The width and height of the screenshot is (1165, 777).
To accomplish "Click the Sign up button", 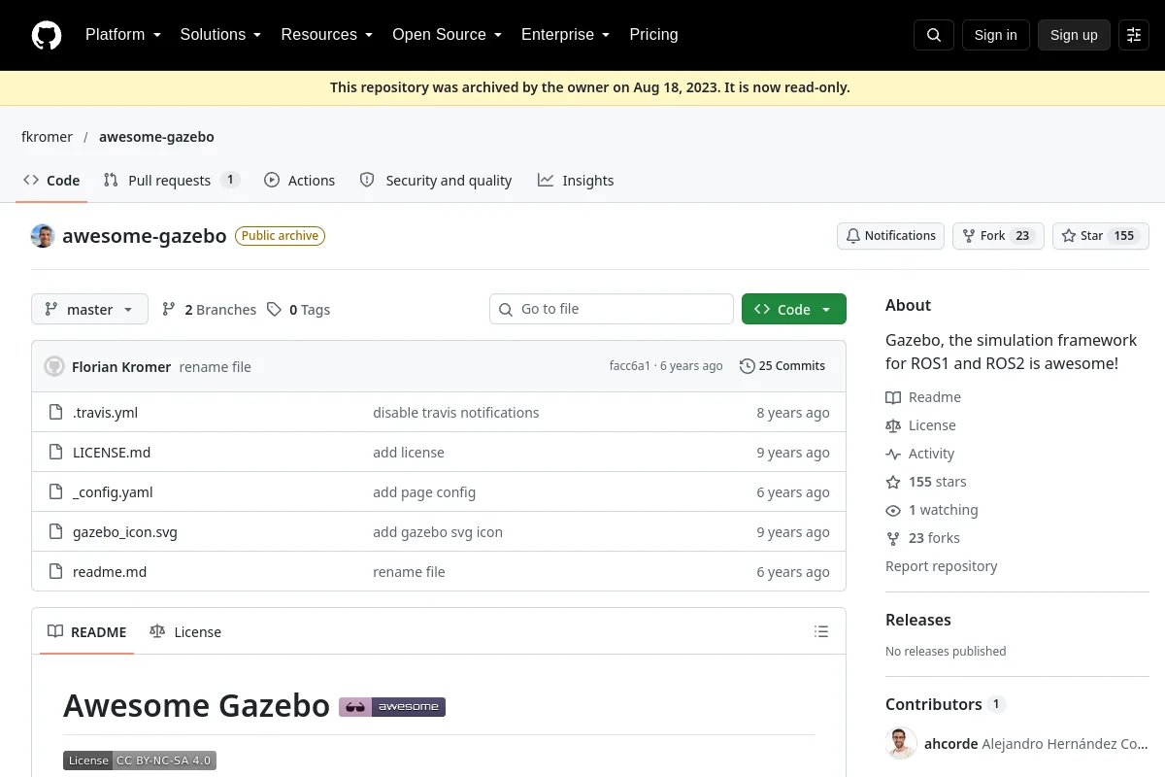I will tap(1074, 35).
